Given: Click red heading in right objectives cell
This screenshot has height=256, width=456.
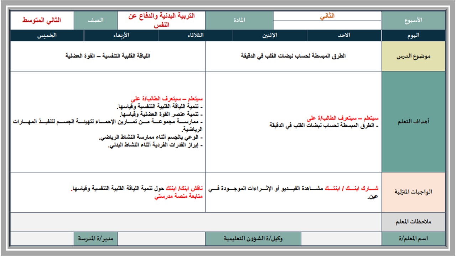Looking at the screenshot, I should pos(343,118).
